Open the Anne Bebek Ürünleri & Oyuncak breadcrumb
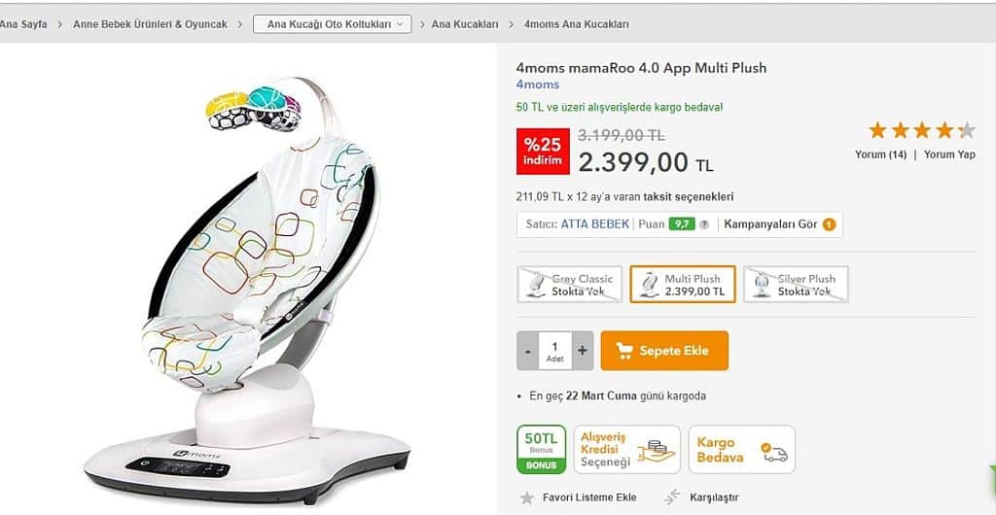996x515 pixels. [150, 24]
